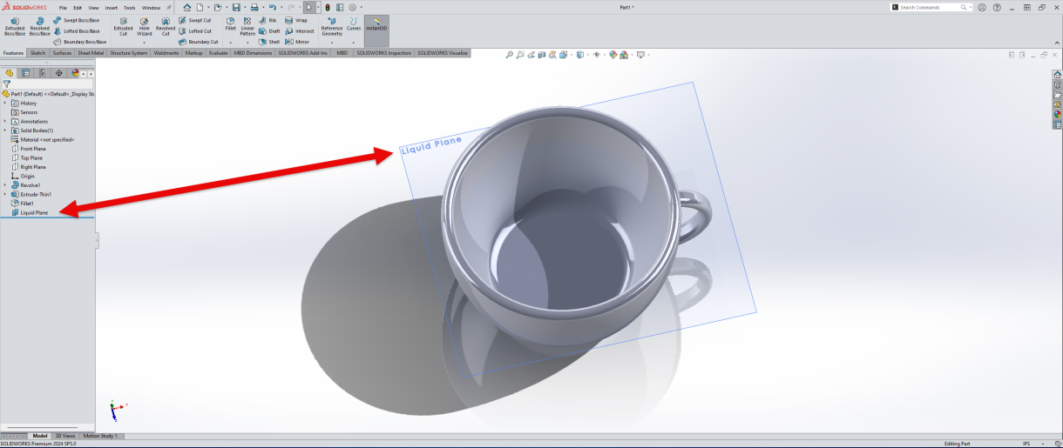Switch to the Sketch tab
Viewport: 1063px width, 448px height.
37,52
